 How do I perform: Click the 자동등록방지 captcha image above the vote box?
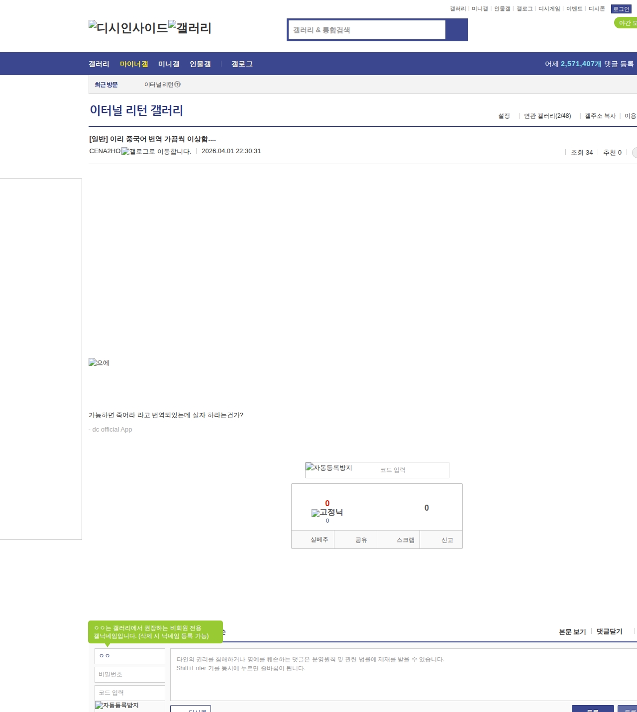coord(328,467)
